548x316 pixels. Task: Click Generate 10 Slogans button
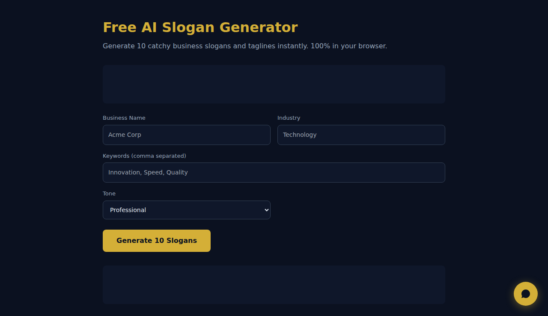tap(157, 241)
